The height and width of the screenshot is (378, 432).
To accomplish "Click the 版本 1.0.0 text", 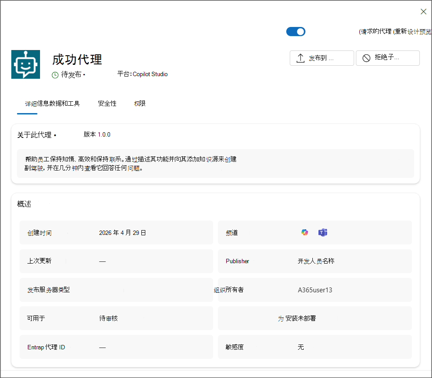I will coord(97,134).
